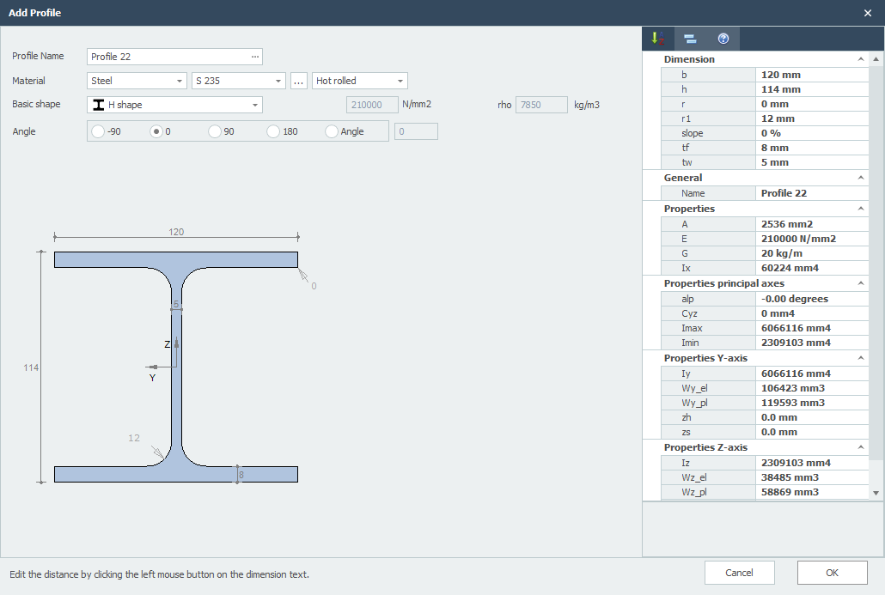The width and height of the screenshot is (885, 595).
Task: Collapse the Dimension section
Action: pyautogui.click(x=860, y=58)
